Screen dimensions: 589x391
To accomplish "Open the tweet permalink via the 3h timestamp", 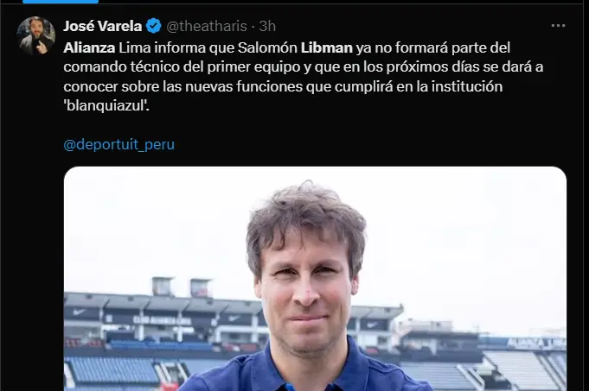I will click(267, 26).
